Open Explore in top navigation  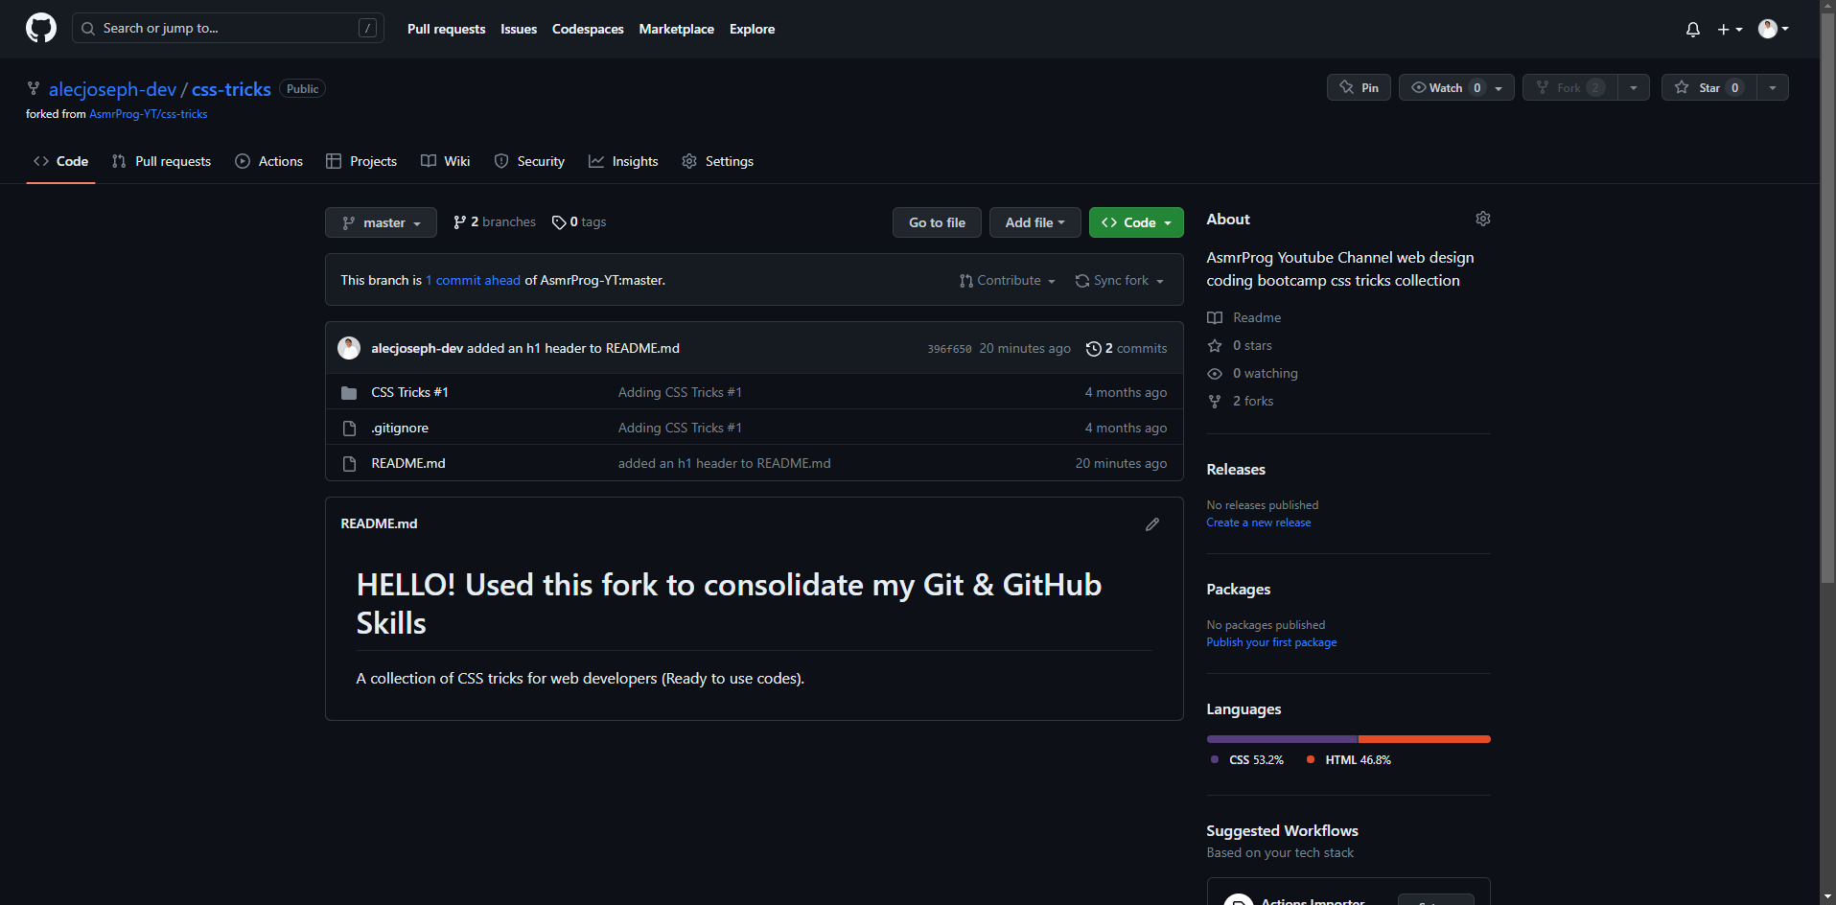pyautogui.click(x=752, y=29)
